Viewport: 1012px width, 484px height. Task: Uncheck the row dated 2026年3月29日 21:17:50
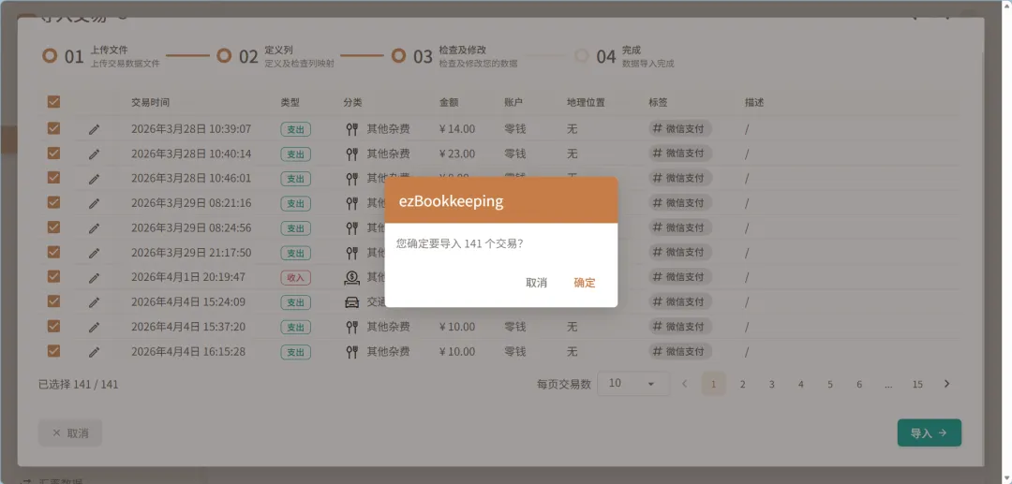(53, 252)
